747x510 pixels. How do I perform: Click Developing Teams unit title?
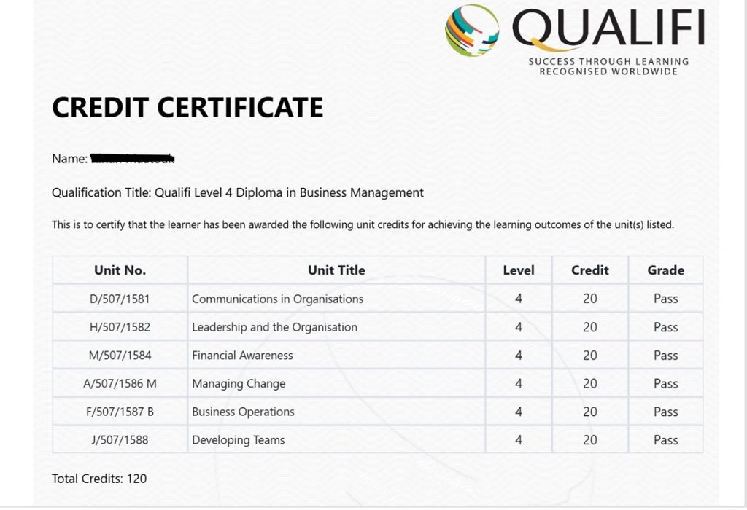click(239, 441)
